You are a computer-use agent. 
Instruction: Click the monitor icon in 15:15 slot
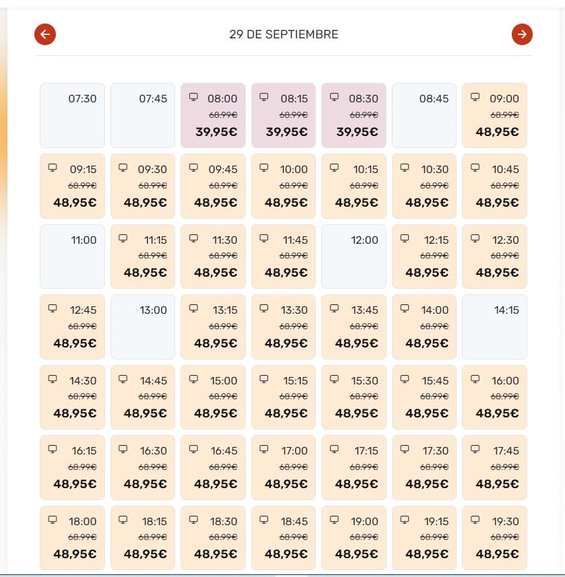[x=264, y=378]
